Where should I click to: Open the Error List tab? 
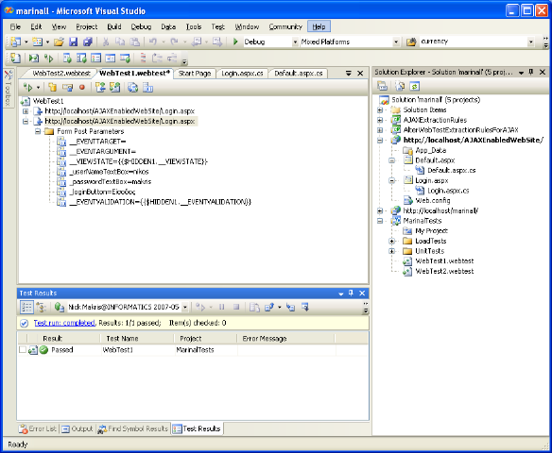tap(38, 428)
